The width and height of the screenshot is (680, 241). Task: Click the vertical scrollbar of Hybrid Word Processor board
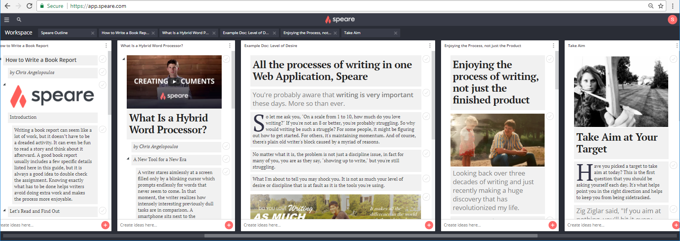pos(233,80)
